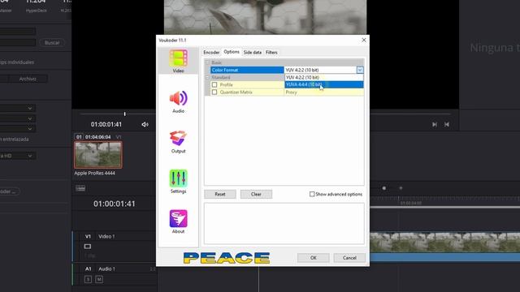Click the track display icon under V1
Viewport: 520px width, 292px height.
pyautogui.click(x=88, y=247)
